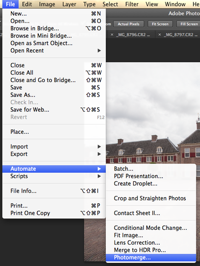Expand the Open Recent submenu arrow
The width and height of the screenshot is (200, 266).
tap(99, 51)
